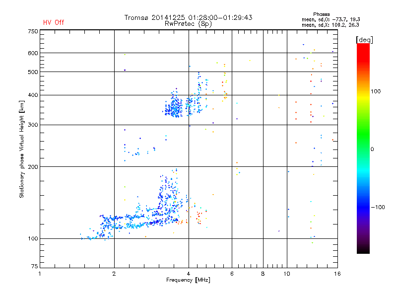Click the x-axis frequency tick label "8"
This screenshot has width=397, height=298.
pos(263,274)
